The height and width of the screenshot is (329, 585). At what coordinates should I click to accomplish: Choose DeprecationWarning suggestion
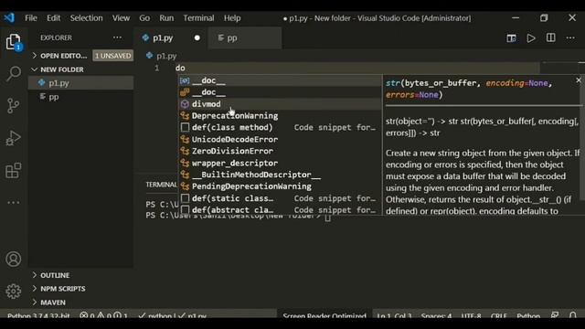coord(280,116)
